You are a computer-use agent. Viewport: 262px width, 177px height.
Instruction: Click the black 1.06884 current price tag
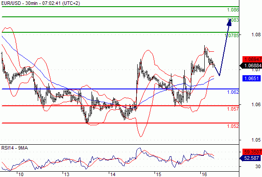tap(251, 65)
